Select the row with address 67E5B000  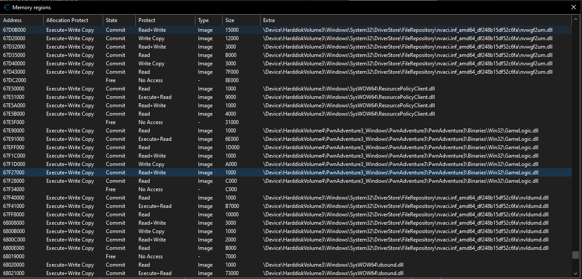coord(286,114)
